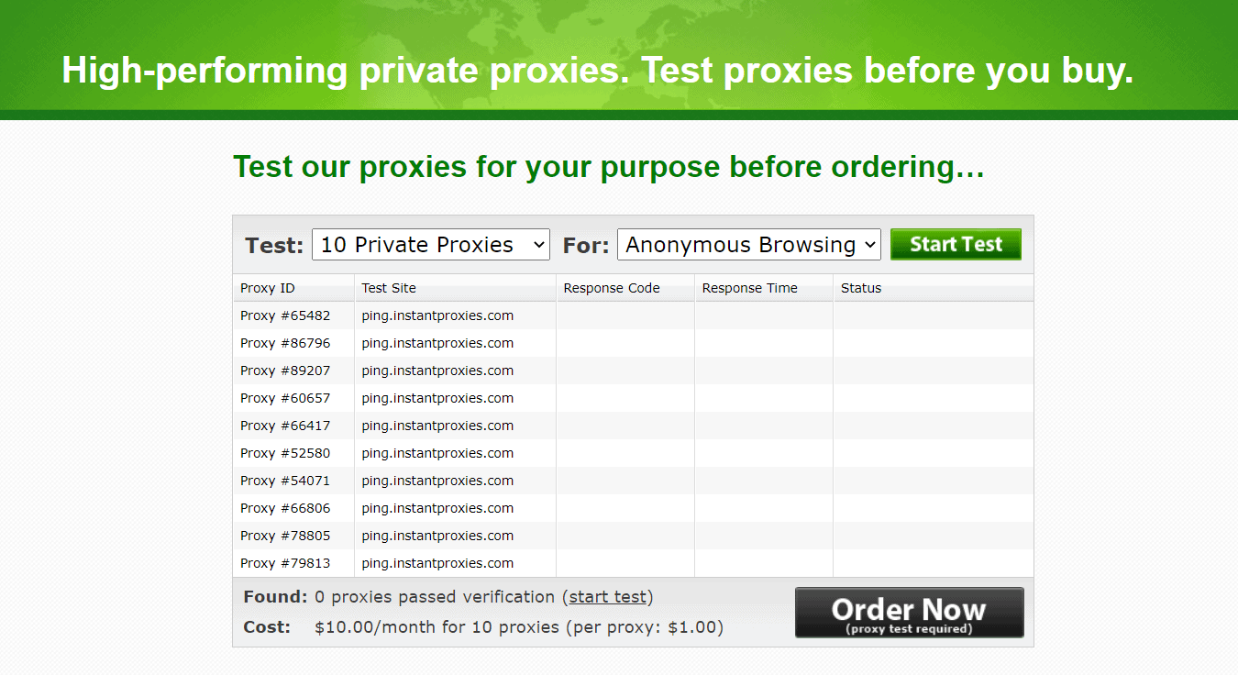Click the Proxy #86796 entry

point(285,343)
